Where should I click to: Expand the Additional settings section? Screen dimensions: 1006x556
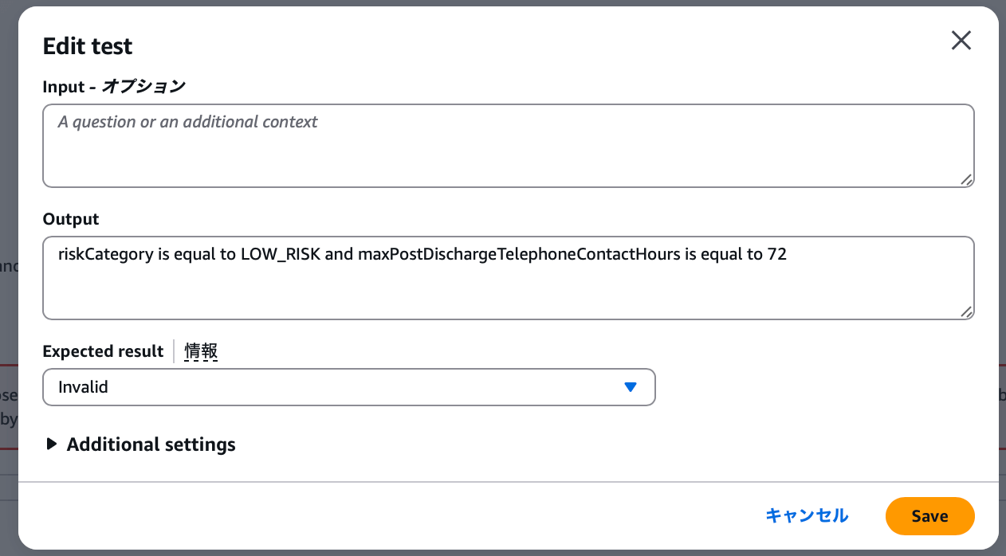pyautogui.click(x=151, y=444)
